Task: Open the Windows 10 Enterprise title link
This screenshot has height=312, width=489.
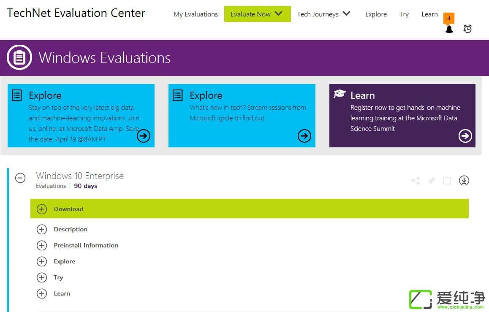Action: 80,176
